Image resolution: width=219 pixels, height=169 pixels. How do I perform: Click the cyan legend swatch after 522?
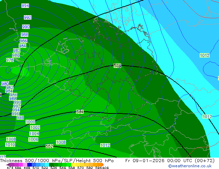coord(47,165)
